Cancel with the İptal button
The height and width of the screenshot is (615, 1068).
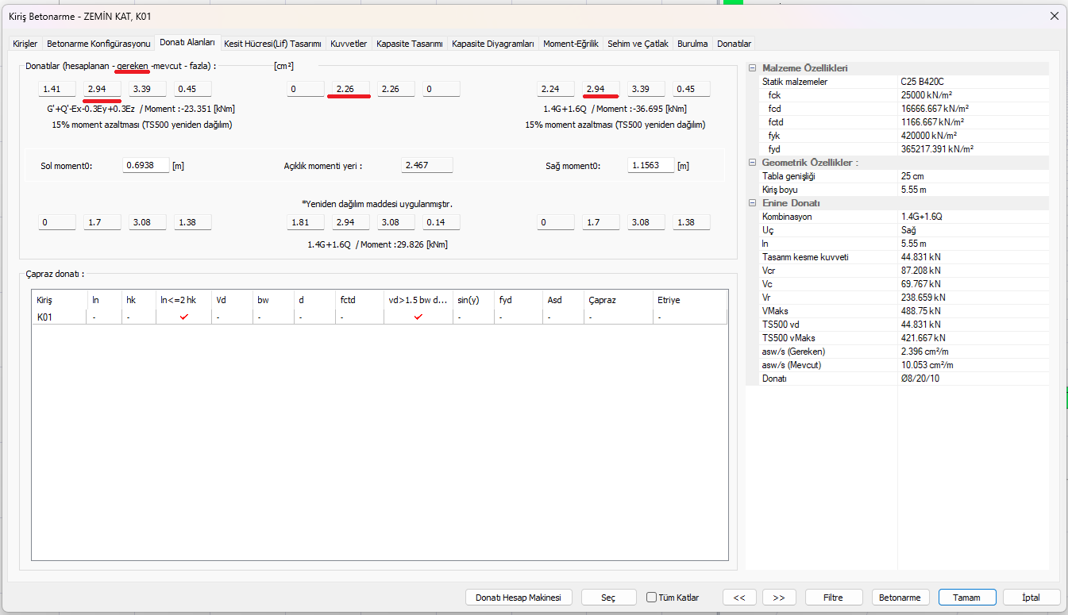(x=1031, y=598)
